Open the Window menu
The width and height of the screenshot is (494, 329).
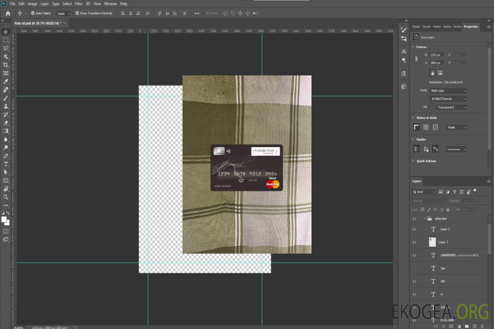click(x=110, y=4)
